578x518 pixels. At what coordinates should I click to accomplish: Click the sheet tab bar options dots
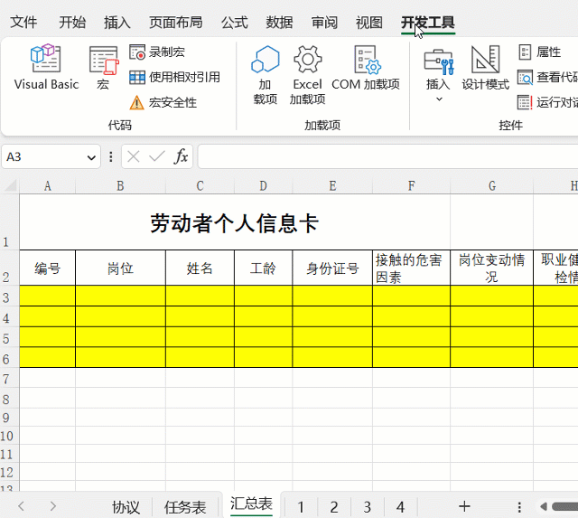(519, 507)
